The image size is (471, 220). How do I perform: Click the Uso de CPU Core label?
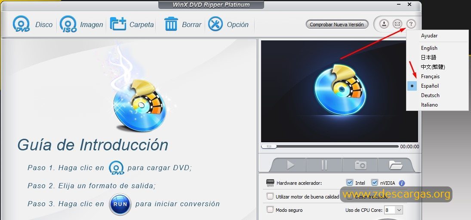coord(364,211)
